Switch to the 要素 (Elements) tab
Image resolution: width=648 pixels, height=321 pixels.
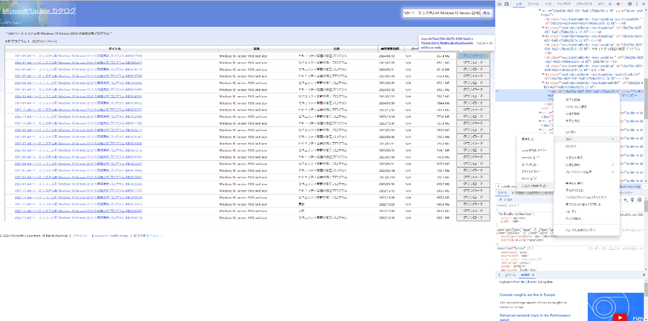[518, 4]
